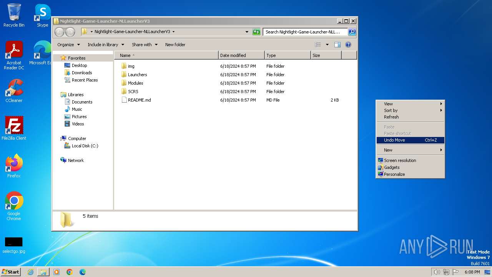Expand the New submenu in context menu

pos(410,150)
